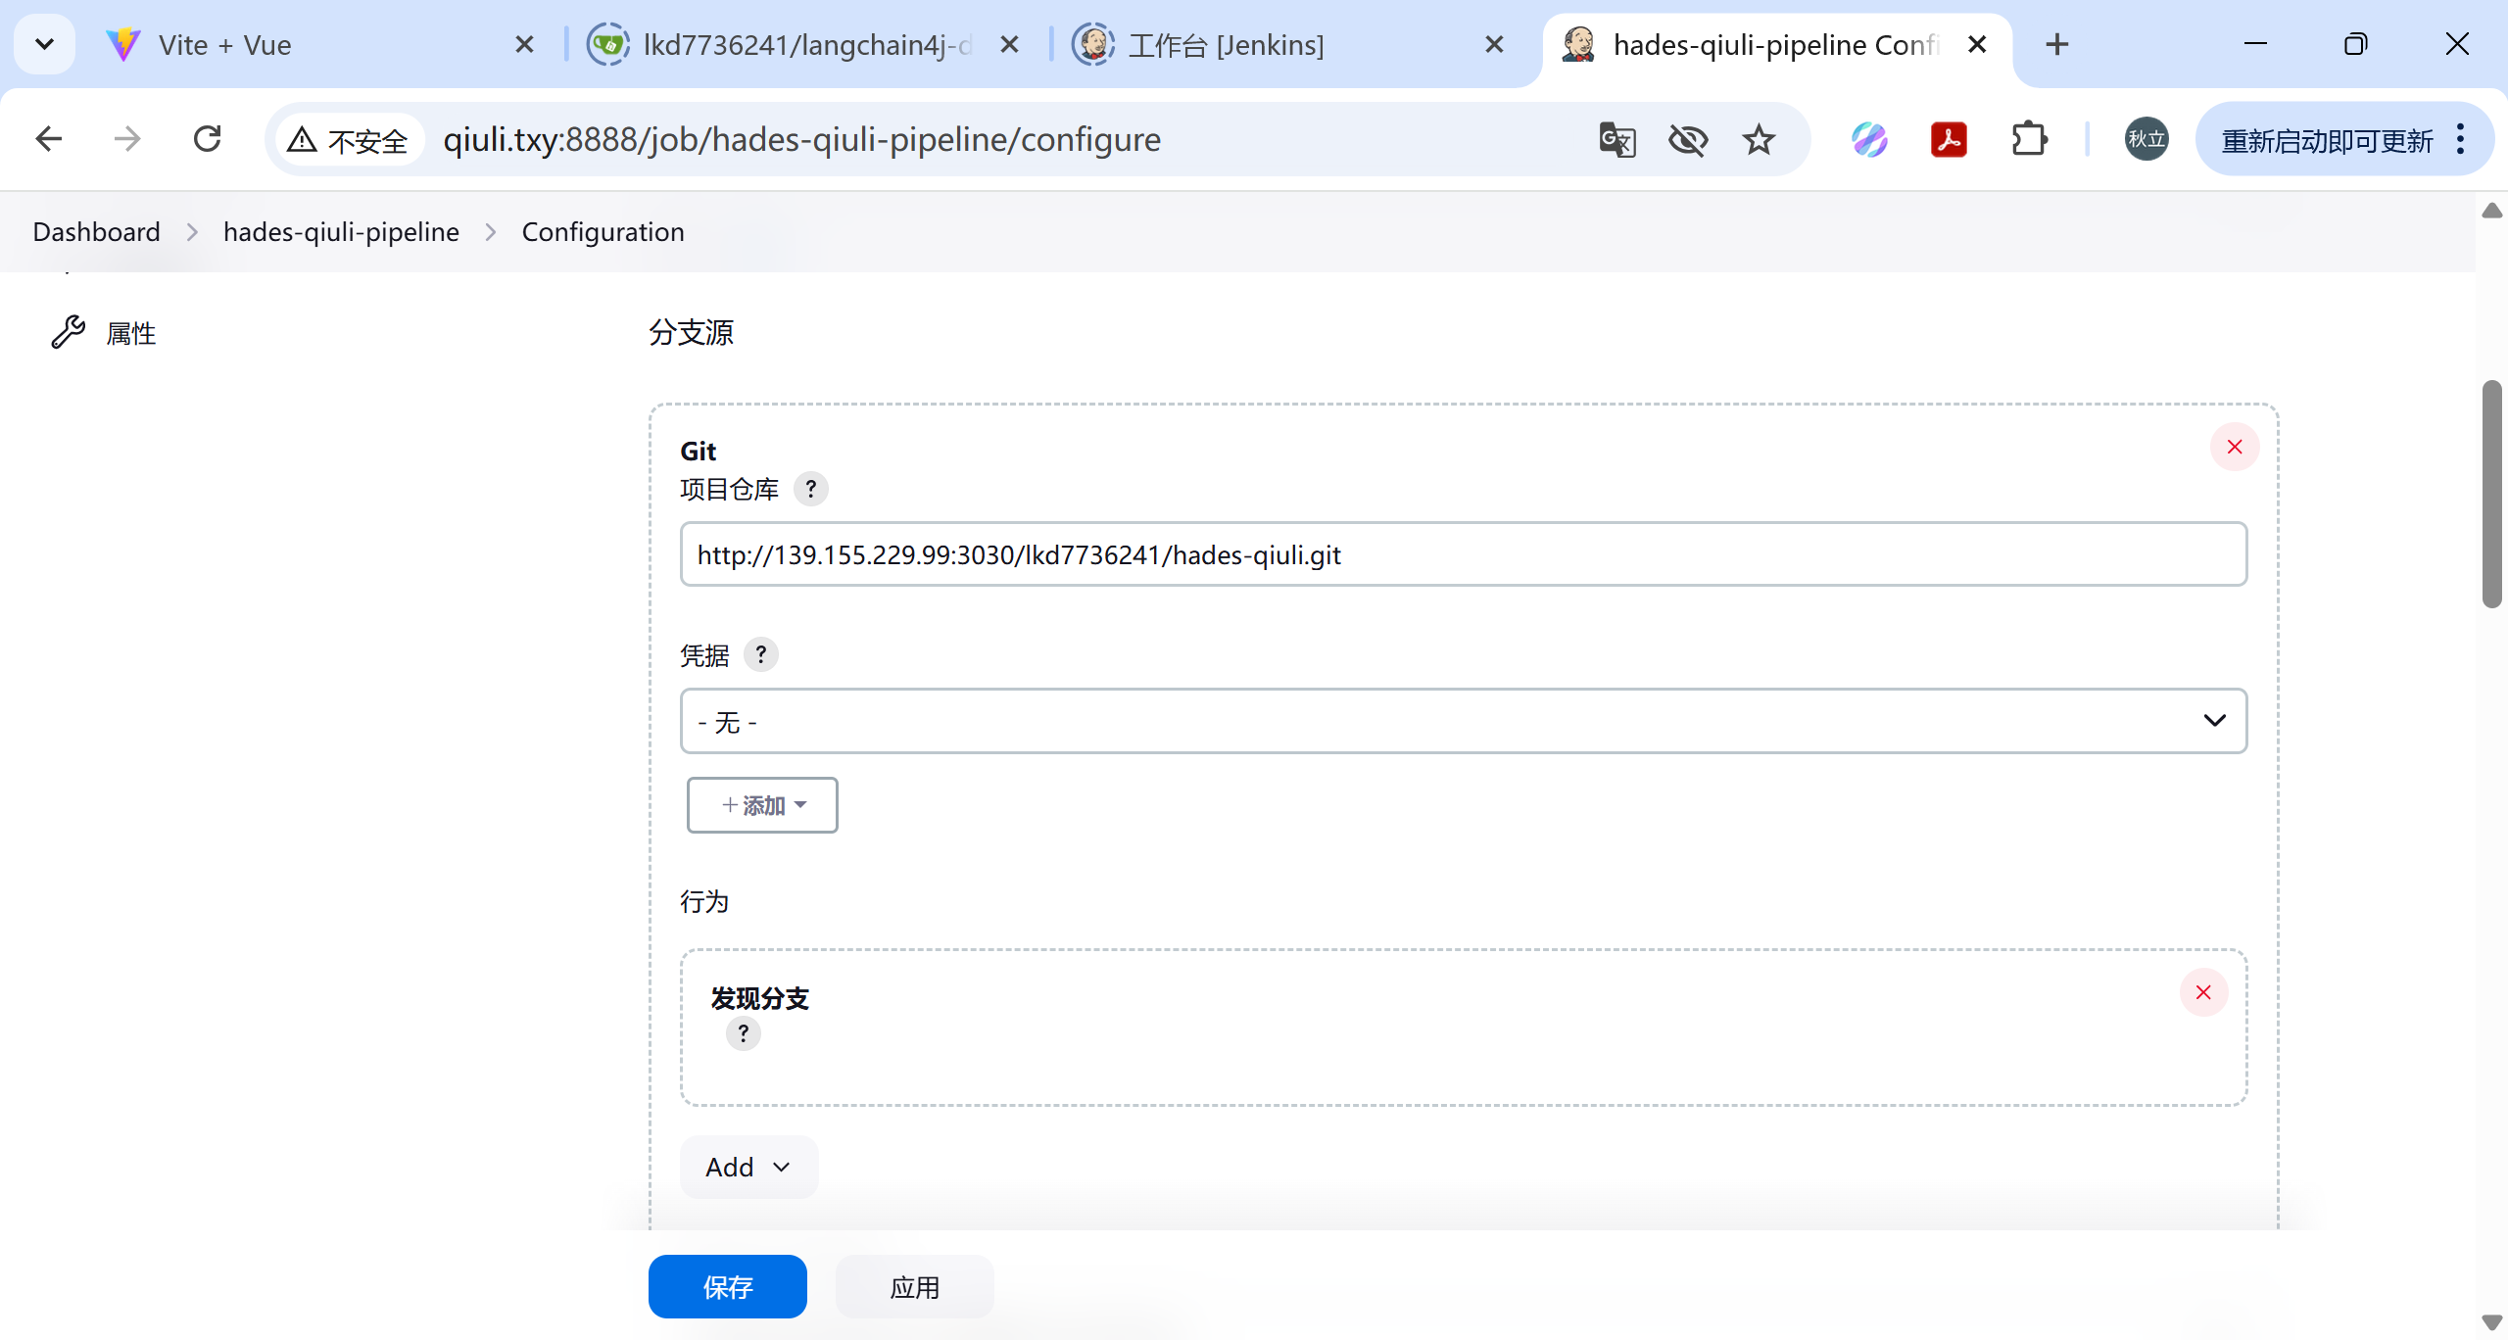
Task: Click the 应用 apply button
Action: pos(914,1286)
